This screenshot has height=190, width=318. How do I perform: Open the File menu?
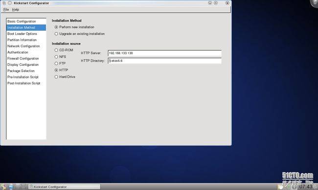[6, 9]
